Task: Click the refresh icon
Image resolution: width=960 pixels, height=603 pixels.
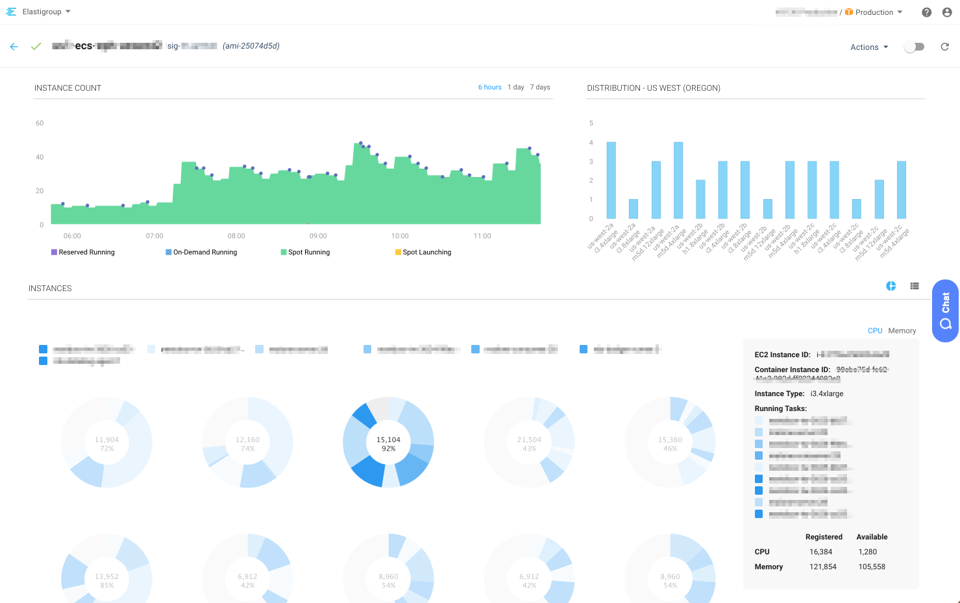Action: (x=945, y=47)
